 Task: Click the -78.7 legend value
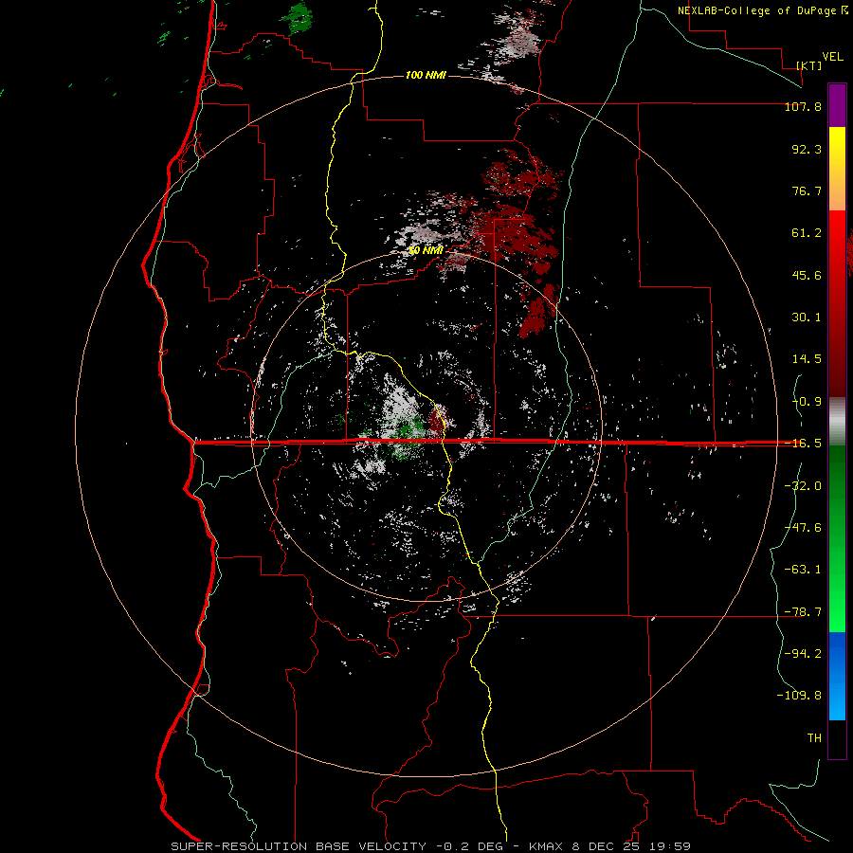click(x=803, y=612)
